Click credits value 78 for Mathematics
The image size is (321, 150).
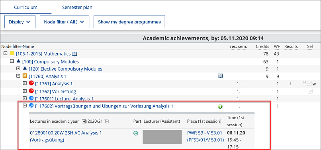tap(266, 54)
